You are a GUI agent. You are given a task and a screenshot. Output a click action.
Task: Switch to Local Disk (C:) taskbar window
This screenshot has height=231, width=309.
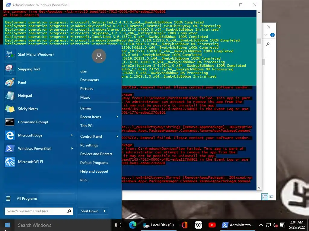[159, 225]
